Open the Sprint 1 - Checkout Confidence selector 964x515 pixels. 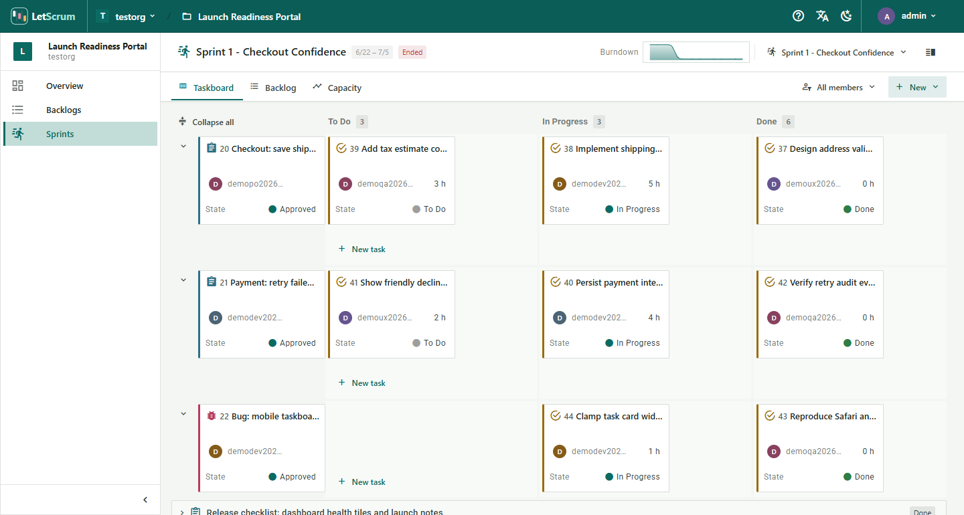click(x=837, y=52)
